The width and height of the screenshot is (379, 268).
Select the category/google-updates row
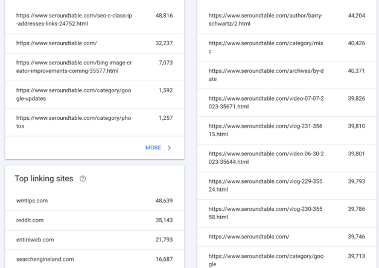[95, 95]
